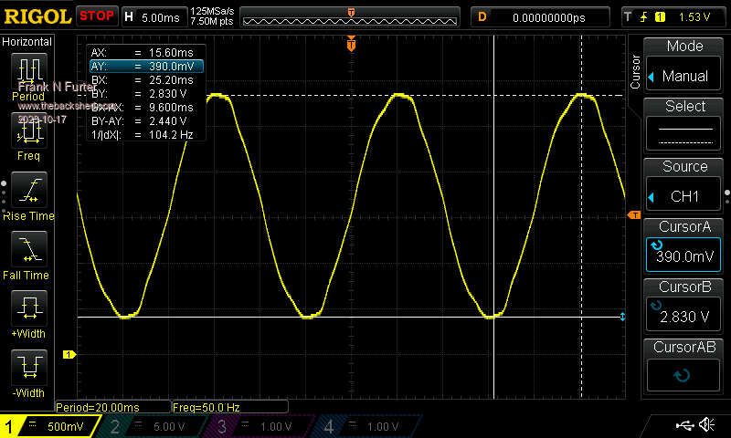Screen dimensions: 731x438
Task: Select the -Width measurement icon
Action: click(x=28, y=370)
